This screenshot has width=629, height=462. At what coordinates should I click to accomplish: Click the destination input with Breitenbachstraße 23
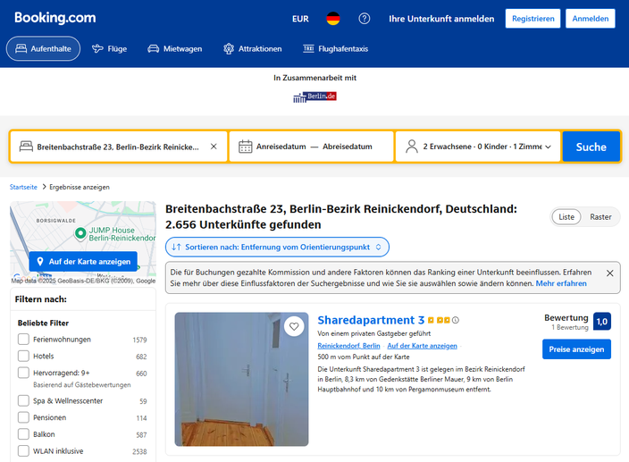(x=118, y=147)
